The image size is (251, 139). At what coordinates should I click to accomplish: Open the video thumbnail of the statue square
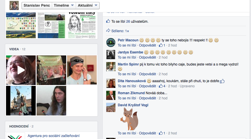coord(21,101)
